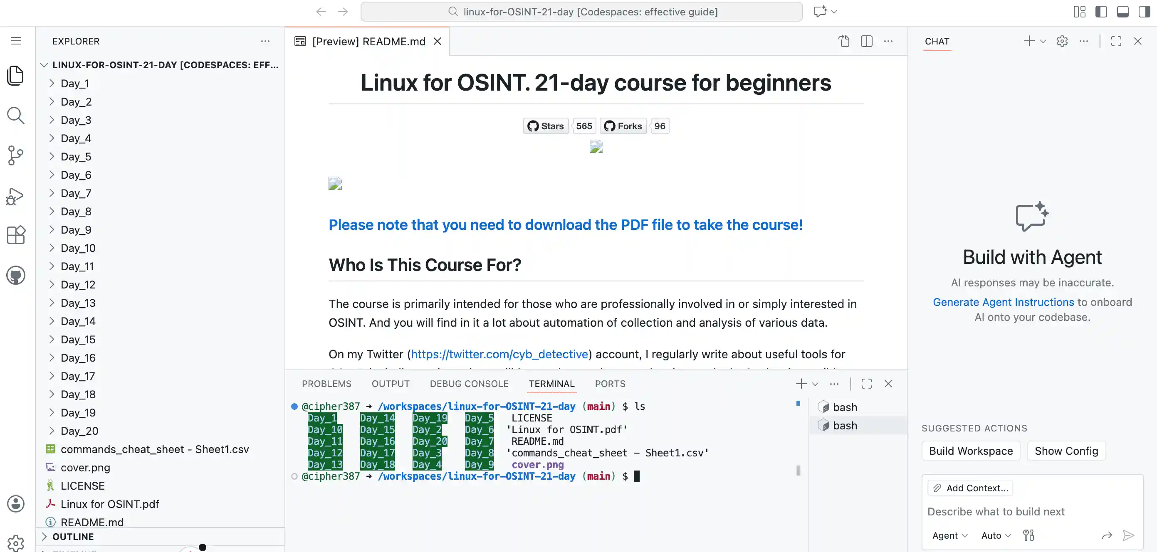This screenshot has height=552, width=1157.
Task: Expand the Day_7 folder
Action: click(76, 193)
